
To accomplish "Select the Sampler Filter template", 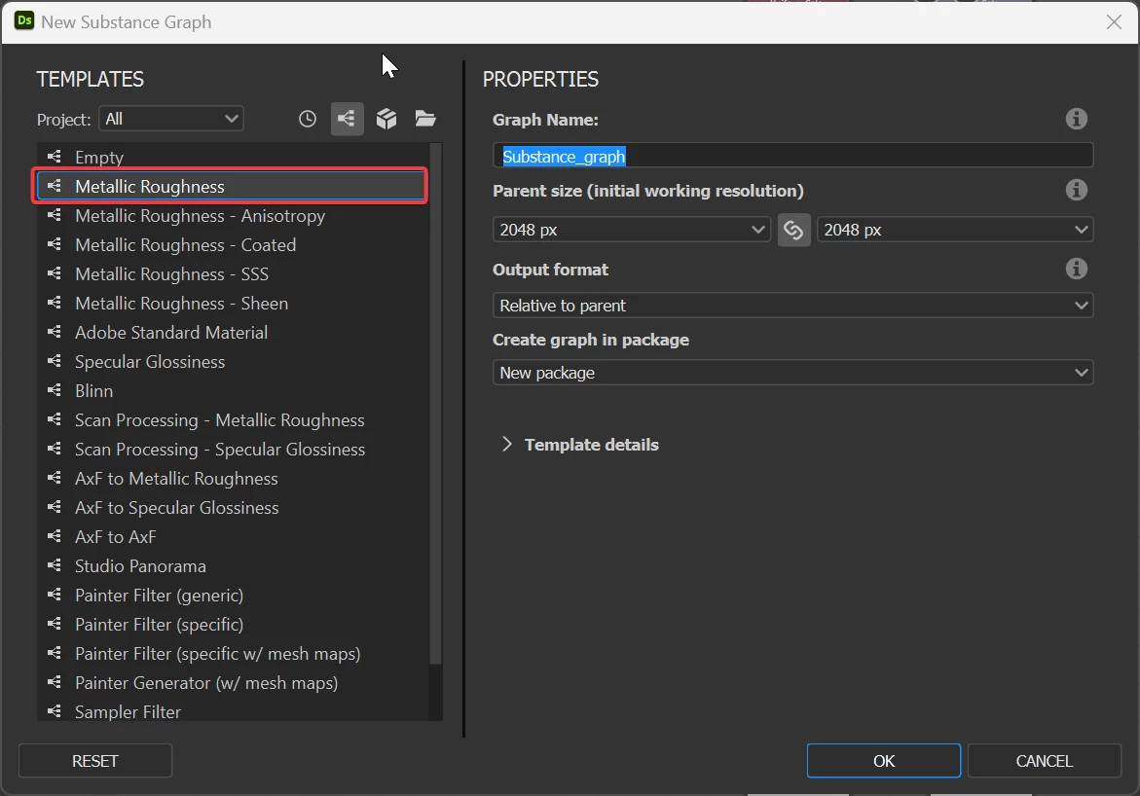I will coord(233,710).
